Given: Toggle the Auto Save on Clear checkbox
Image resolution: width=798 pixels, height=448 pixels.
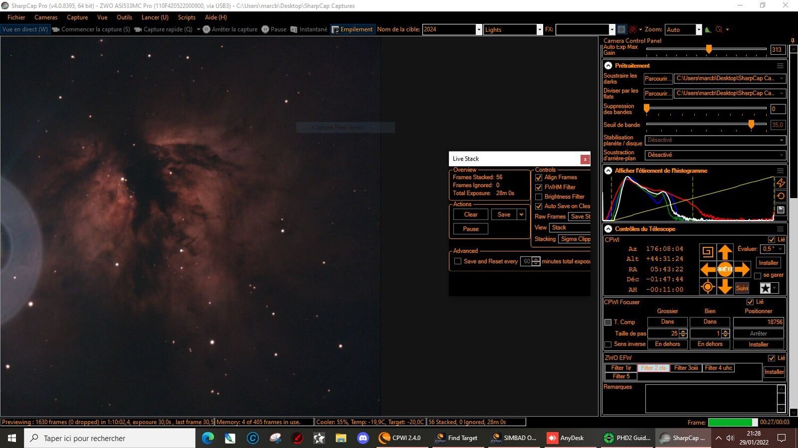Looking at the screenshot, I should tap(538, 206).
